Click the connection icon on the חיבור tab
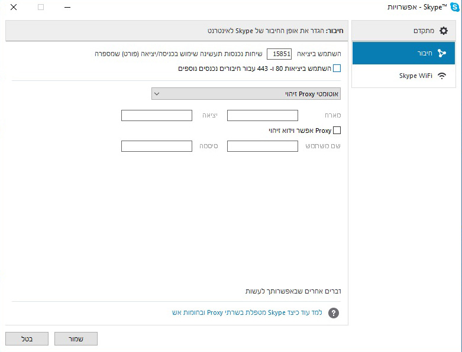The image size is (462, 352). (x=441, y=53)
